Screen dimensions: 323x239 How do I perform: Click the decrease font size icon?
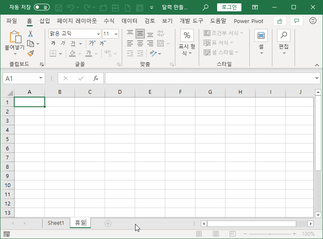(103, 43)
